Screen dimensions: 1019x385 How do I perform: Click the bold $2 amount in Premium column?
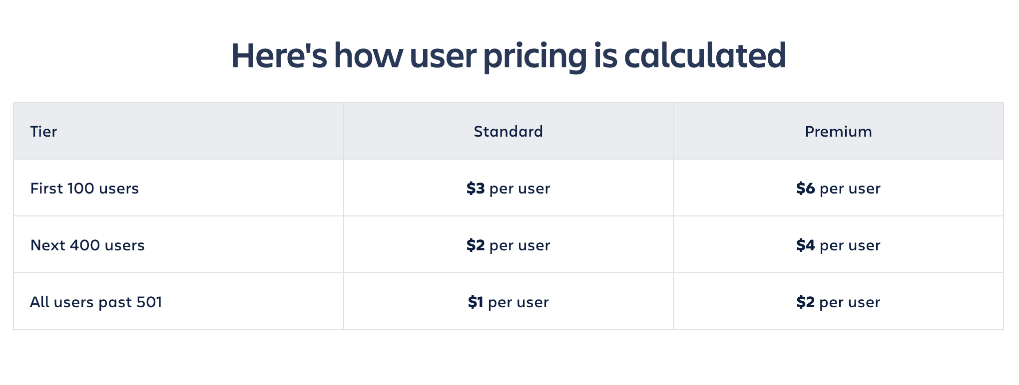click(x=806, y=302)
